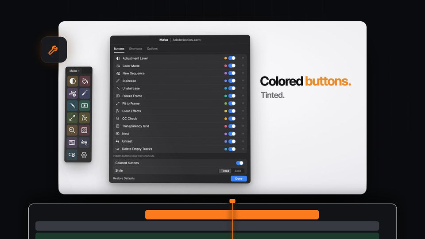This screenshot has height=239, width=425.
Task: Click the Adobebasics.com title text
Action: 186,40
